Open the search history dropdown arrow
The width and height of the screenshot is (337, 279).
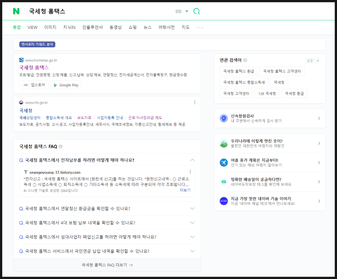187,11
